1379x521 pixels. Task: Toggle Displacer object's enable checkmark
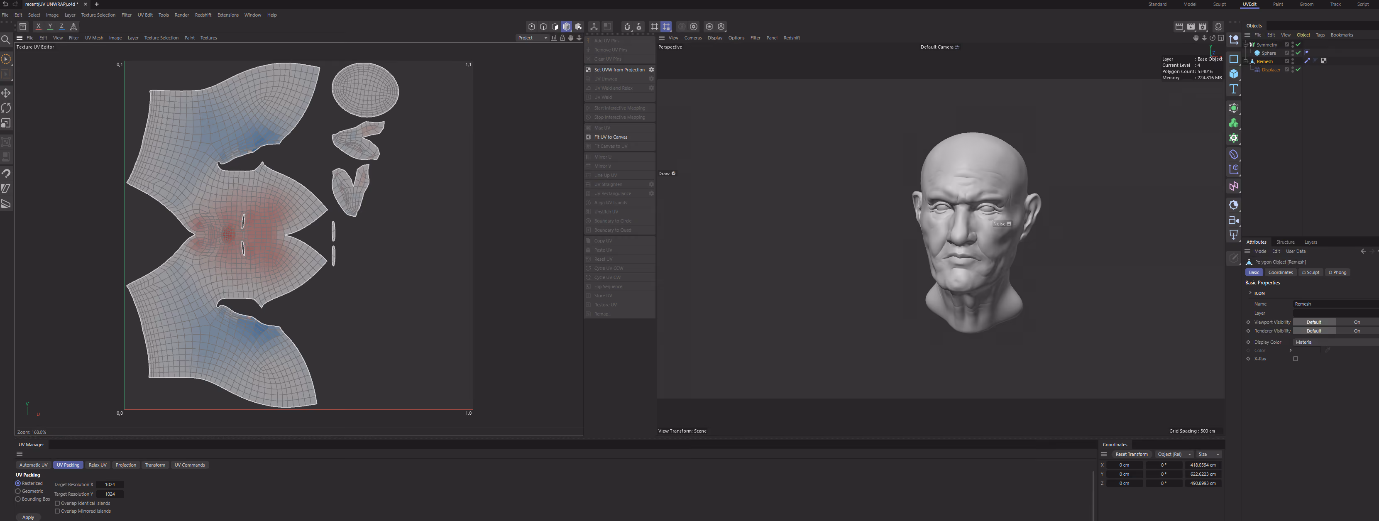pos(1298,70)
